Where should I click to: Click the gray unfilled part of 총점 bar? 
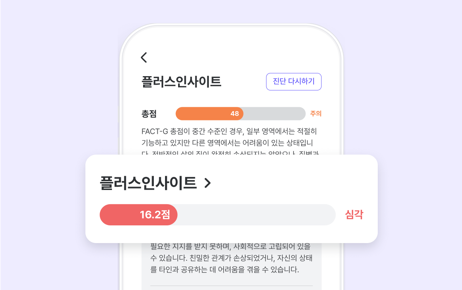[x=274, y=114]
